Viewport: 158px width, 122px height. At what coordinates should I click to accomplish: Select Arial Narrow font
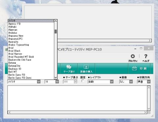31,54
